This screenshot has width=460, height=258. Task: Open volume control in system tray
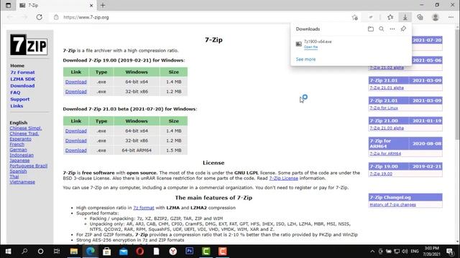(405, 252)
